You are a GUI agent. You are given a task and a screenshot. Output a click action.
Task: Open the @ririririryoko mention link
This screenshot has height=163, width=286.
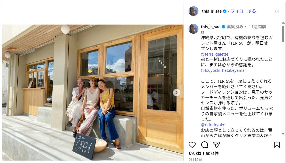pos(213,125)
